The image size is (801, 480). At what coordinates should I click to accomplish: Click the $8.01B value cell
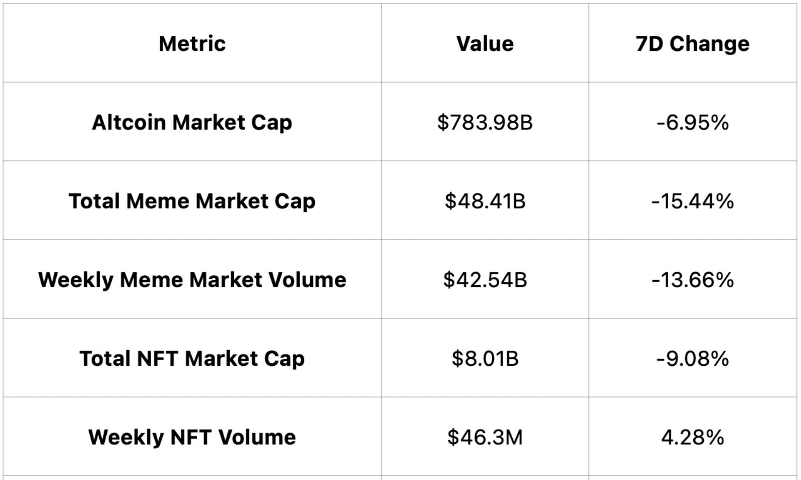point(485,358)
